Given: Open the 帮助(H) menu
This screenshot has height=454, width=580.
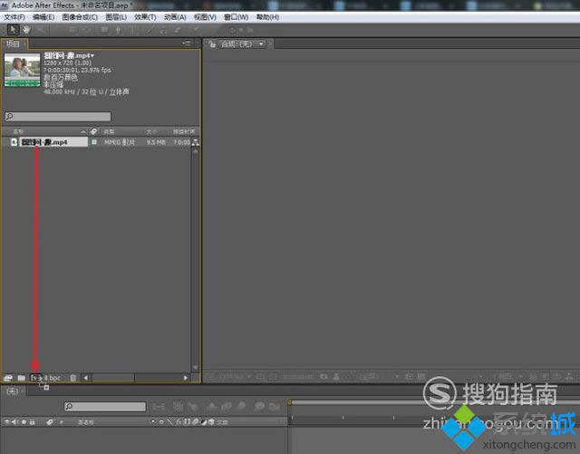Looking at the screenshot, I should click(x=267, y=17).
